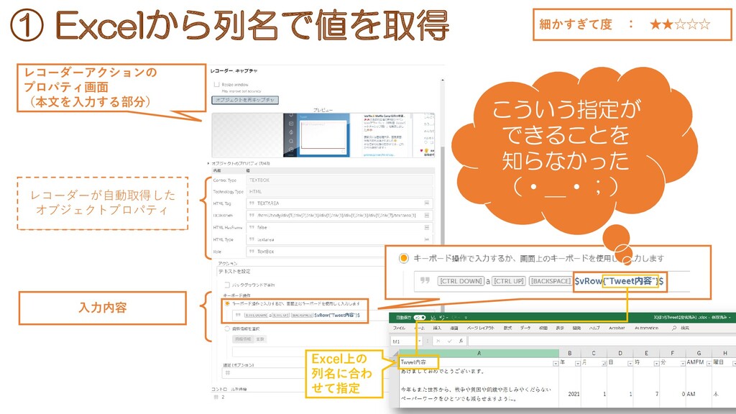The image size is (736, 414).
Task: Switch to the 挿入 ribbon tab
Action: click(437, 328)
